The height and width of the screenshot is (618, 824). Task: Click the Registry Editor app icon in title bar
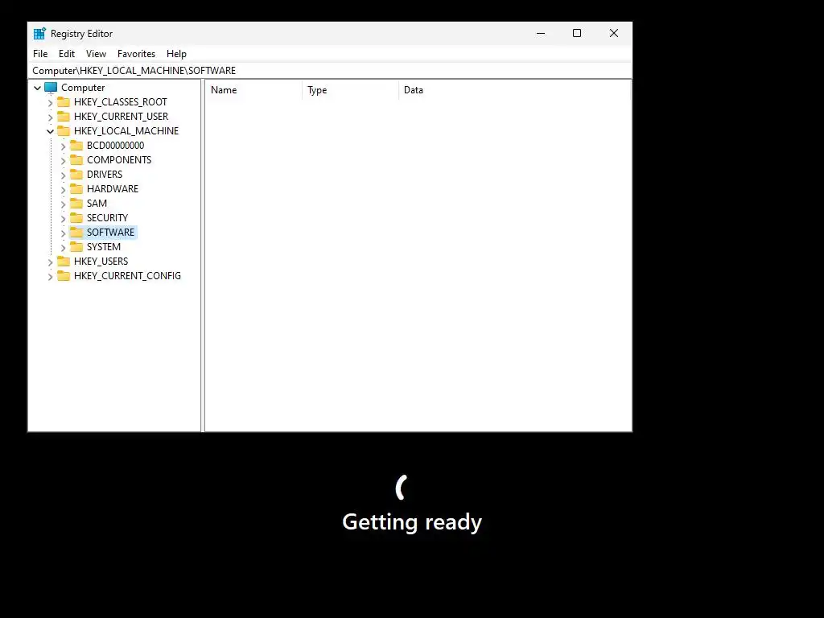(39, 34)
